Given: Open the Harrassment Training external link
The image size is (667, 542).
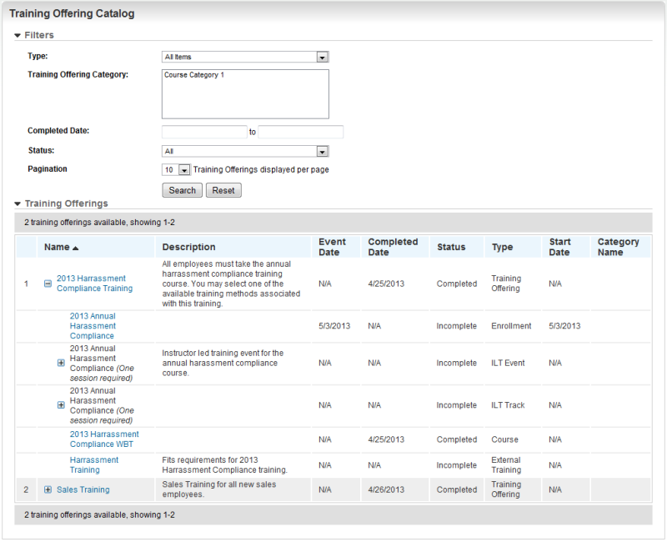Looking at the screenshot, I should 93,464.
